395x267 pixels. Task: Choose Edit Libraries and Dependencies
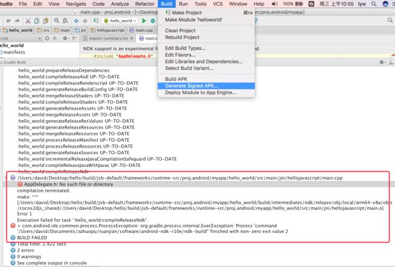(x=206, y=61)
